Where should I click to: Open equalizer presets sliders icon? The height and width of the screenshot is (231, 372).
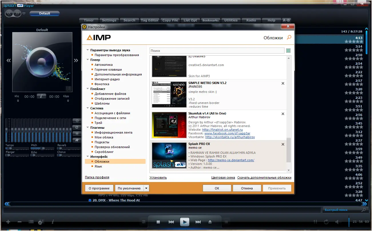pos(77,134)
